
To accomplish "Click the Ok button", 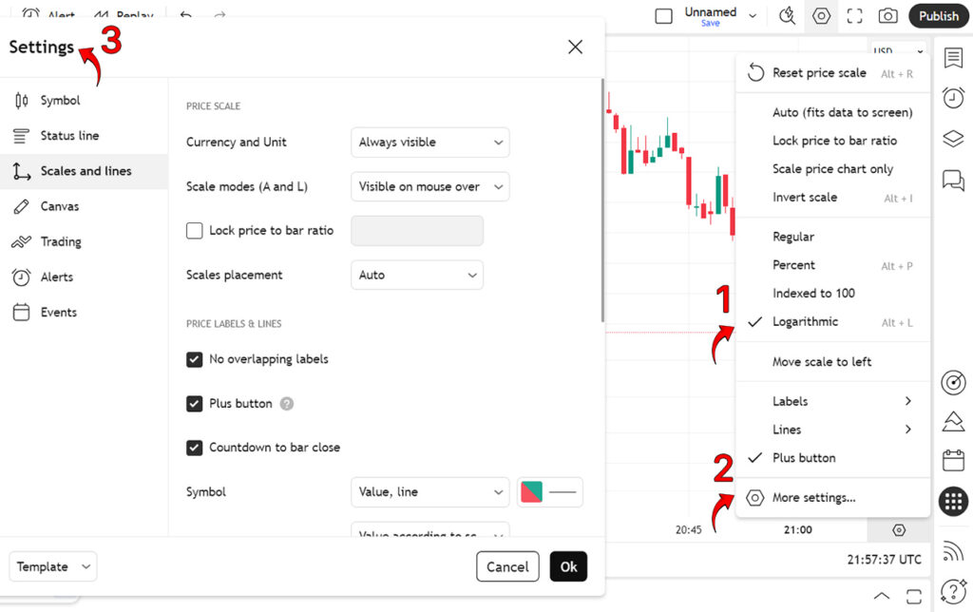I will pos(568,566).
